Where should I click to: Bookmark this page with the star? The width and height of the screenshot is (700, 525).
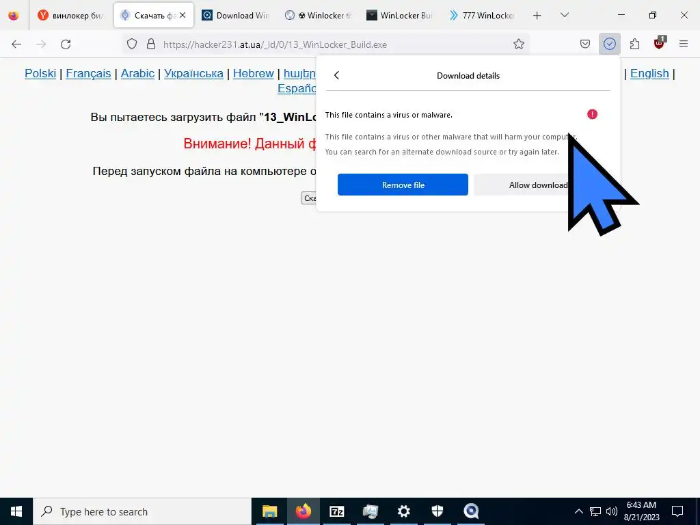(518, 44)
